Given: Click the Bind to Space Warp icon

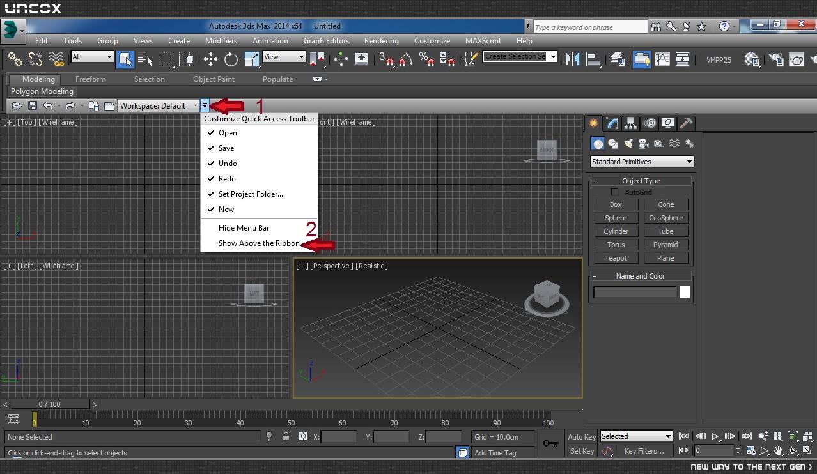Looking at the screenshot, I should pyautogui.click(x=56, y=59).
